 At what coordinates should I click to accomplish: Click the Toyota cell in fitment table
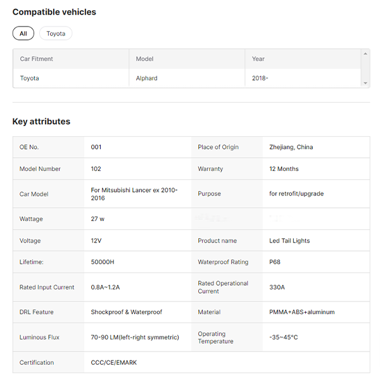tap(30, 79)
